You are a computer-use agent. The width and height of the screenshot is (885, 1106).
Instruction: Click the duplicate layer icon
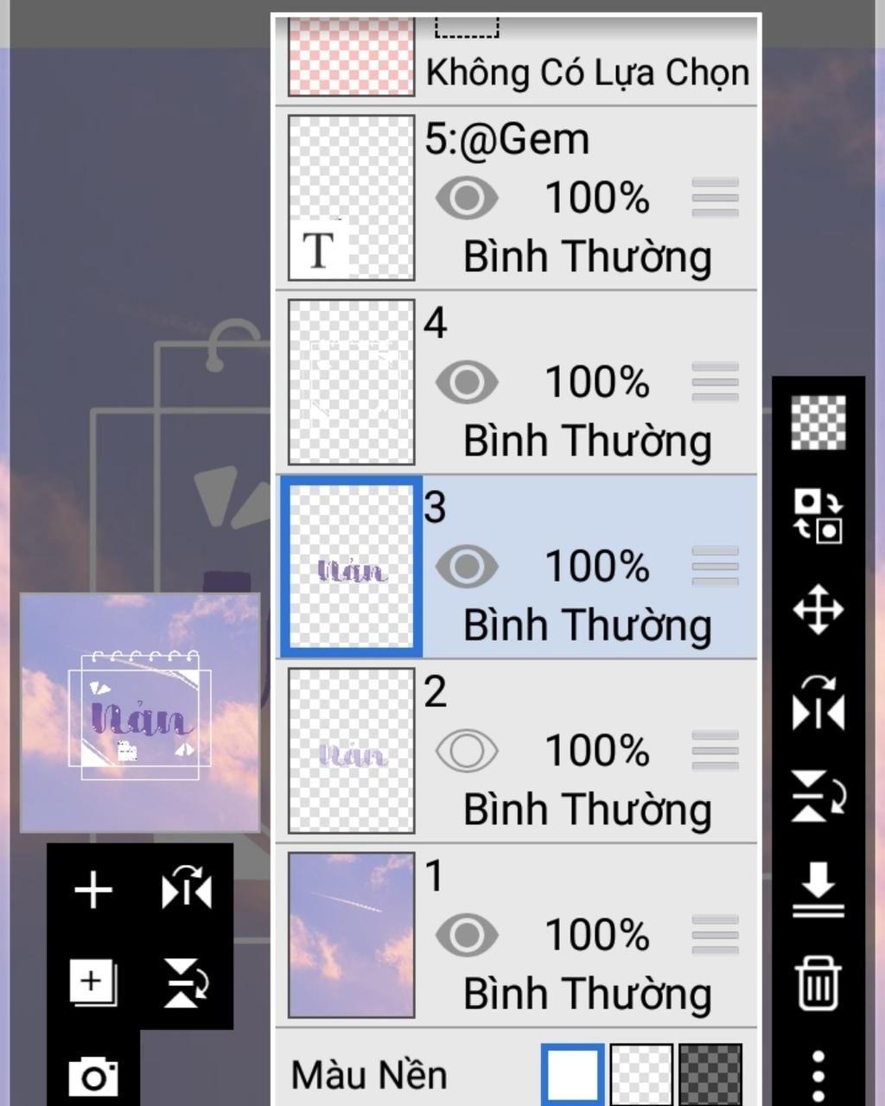93,982
